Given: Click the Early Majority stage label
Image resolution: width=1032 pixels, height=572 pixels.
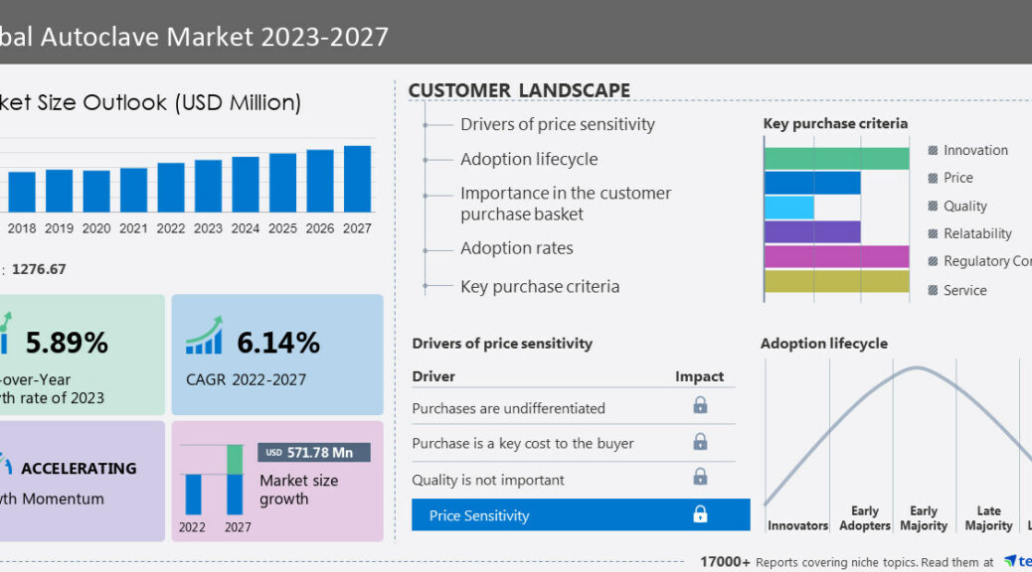Looking at the screenshot, I should (924, 518).
